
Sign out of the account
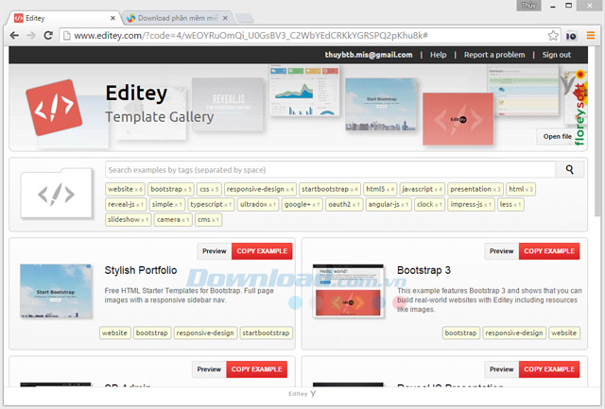[557, 55]
